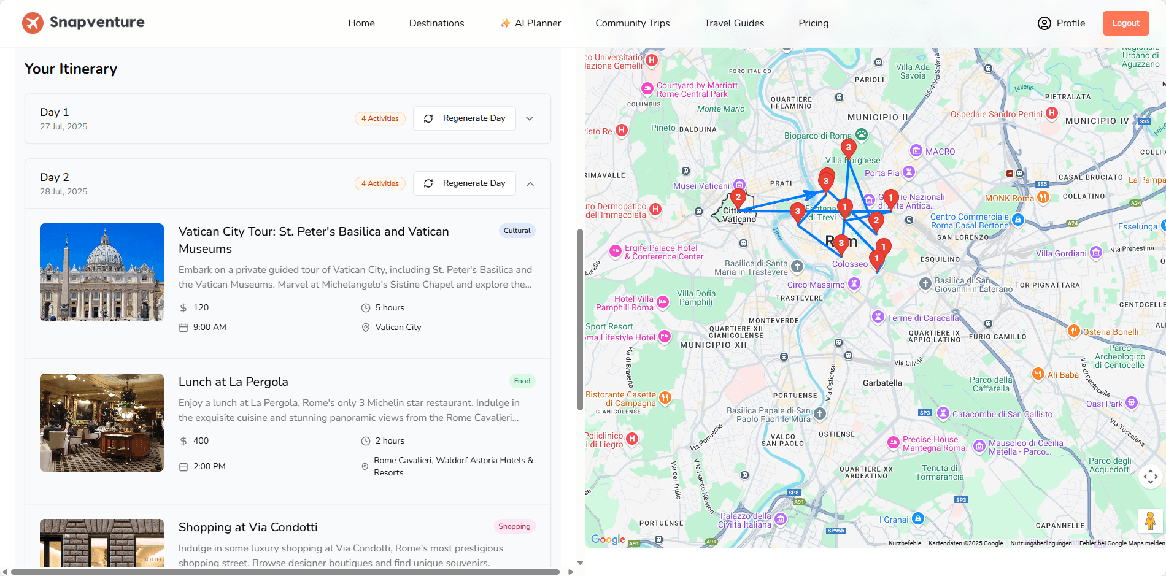Click map marker 2 near Roma Termini area

click(x=876, y=223)
